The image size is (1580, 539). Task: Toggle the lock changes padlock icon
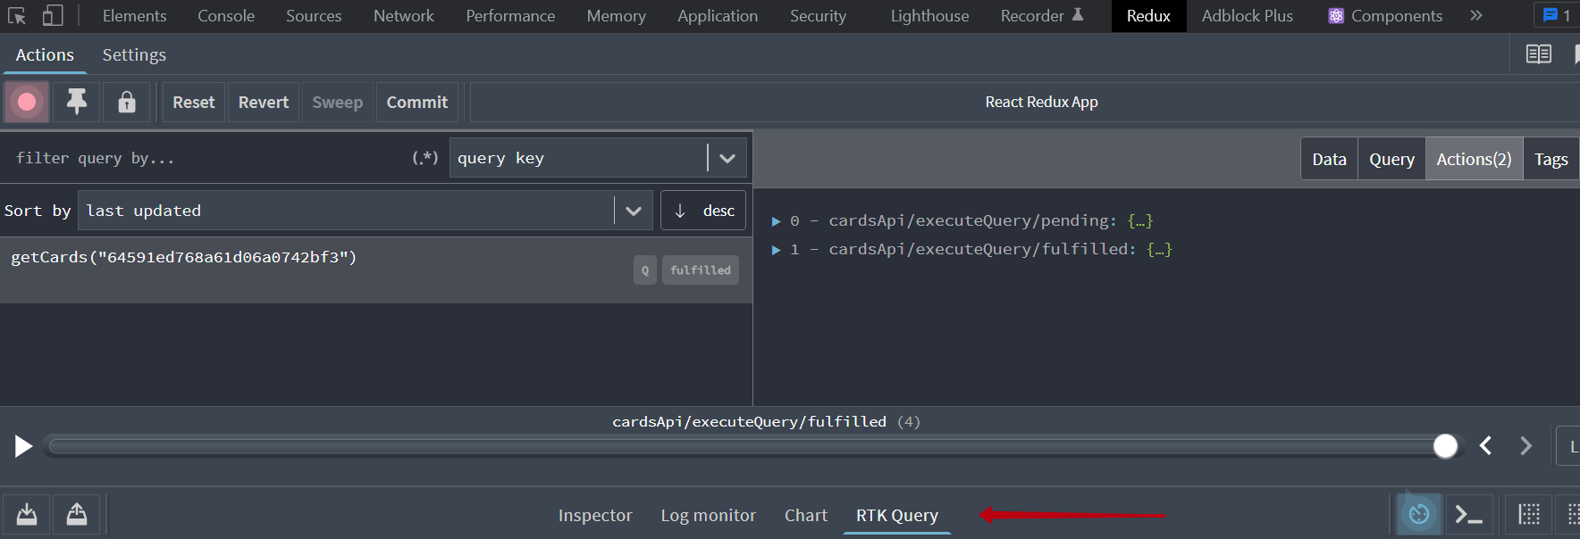[x=127, y=102]
